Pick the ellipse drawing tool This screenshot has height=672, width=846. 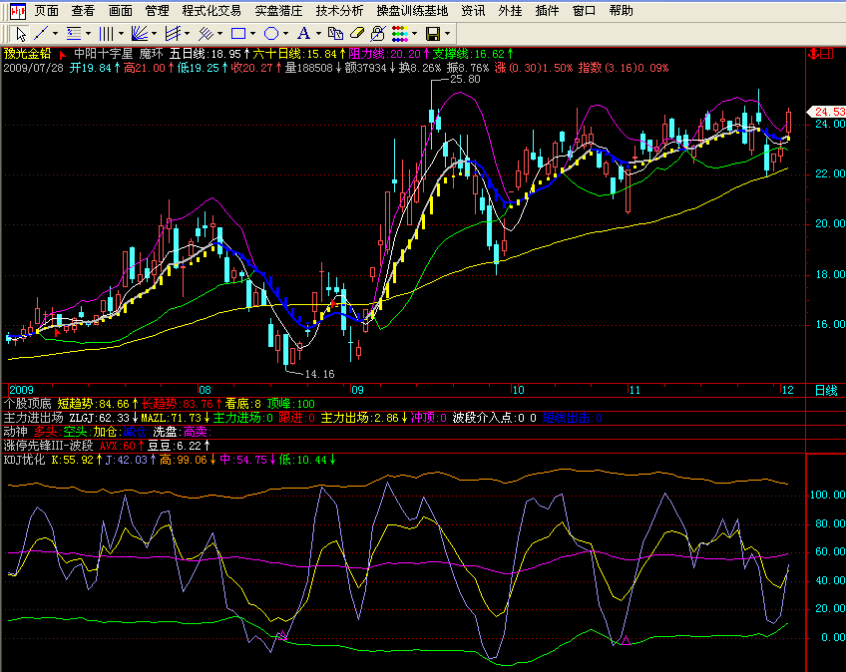coord(270,34)
